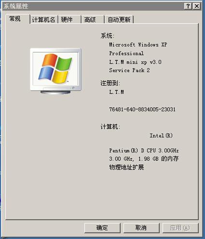This screenshot has height=239, width=205.
Task: Close the 系统属性 dialog with X
Action: 196,6
